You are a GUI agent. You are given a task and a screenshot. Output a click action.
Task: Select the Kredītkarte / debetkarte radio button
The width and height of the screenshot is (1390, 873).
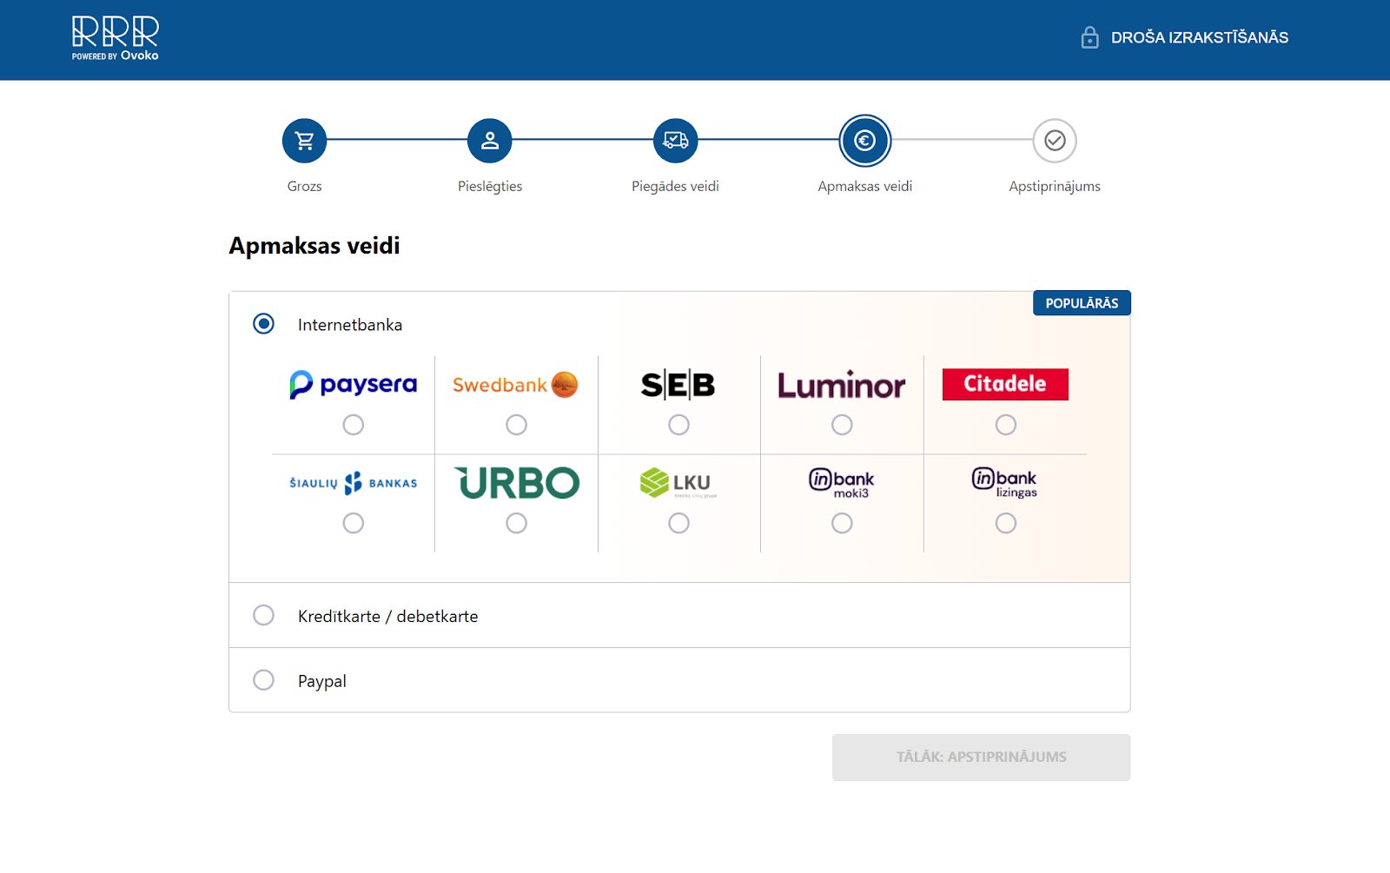pyautogui.click(x=263, y=615)
